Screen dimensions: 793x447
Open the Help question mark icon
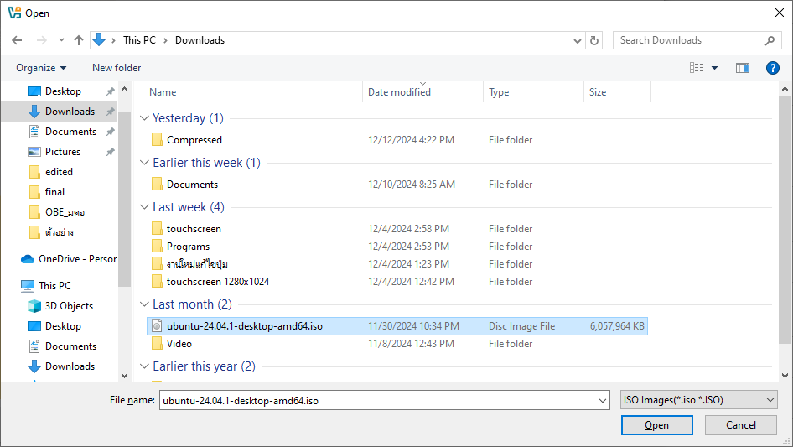click(x=773, y=68)
